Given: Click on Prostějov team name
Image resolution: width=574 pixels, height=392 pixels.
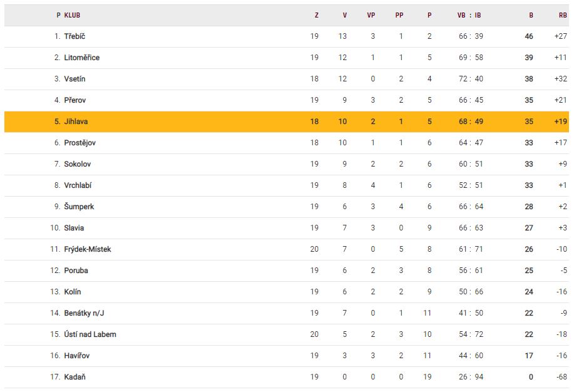Looking at the screenshot, I should pos(79,143).
